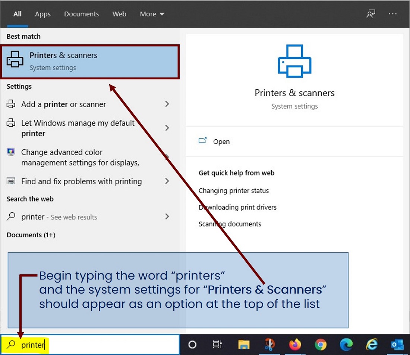Open File Explorer from the taskbar
Image resolution: width=410 pixels, height=355 pixels.
(x=244, y=345)
